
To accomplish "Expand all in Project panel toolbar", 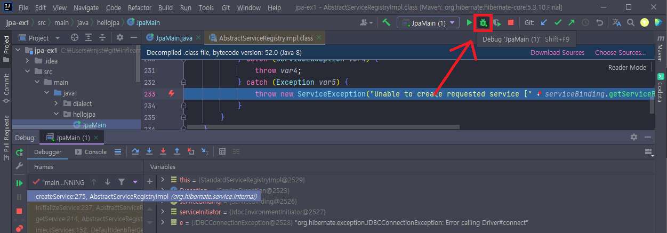I will tap(89, 38).
